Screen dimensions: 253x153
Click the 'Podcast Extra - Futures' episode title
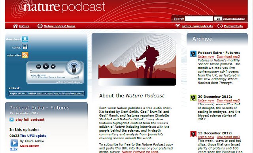click(x=40, y=108)
